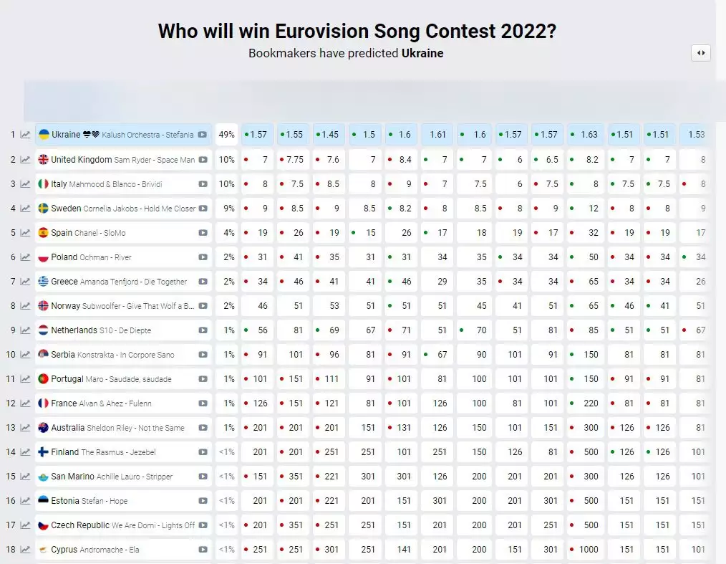Play the Poland River video clip
The image size is (726, 564).
click(203, 257)
